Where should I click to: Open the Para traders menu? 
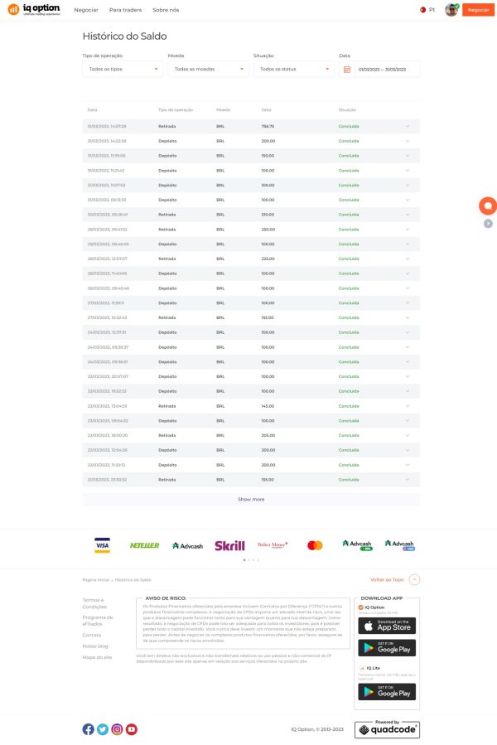click(125, 10)
